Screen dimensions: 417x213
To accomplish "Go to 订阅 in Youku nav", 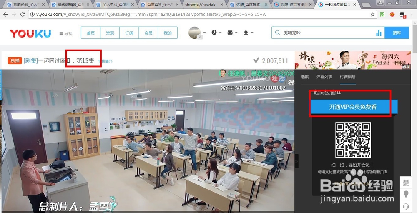I will [129, 33].
